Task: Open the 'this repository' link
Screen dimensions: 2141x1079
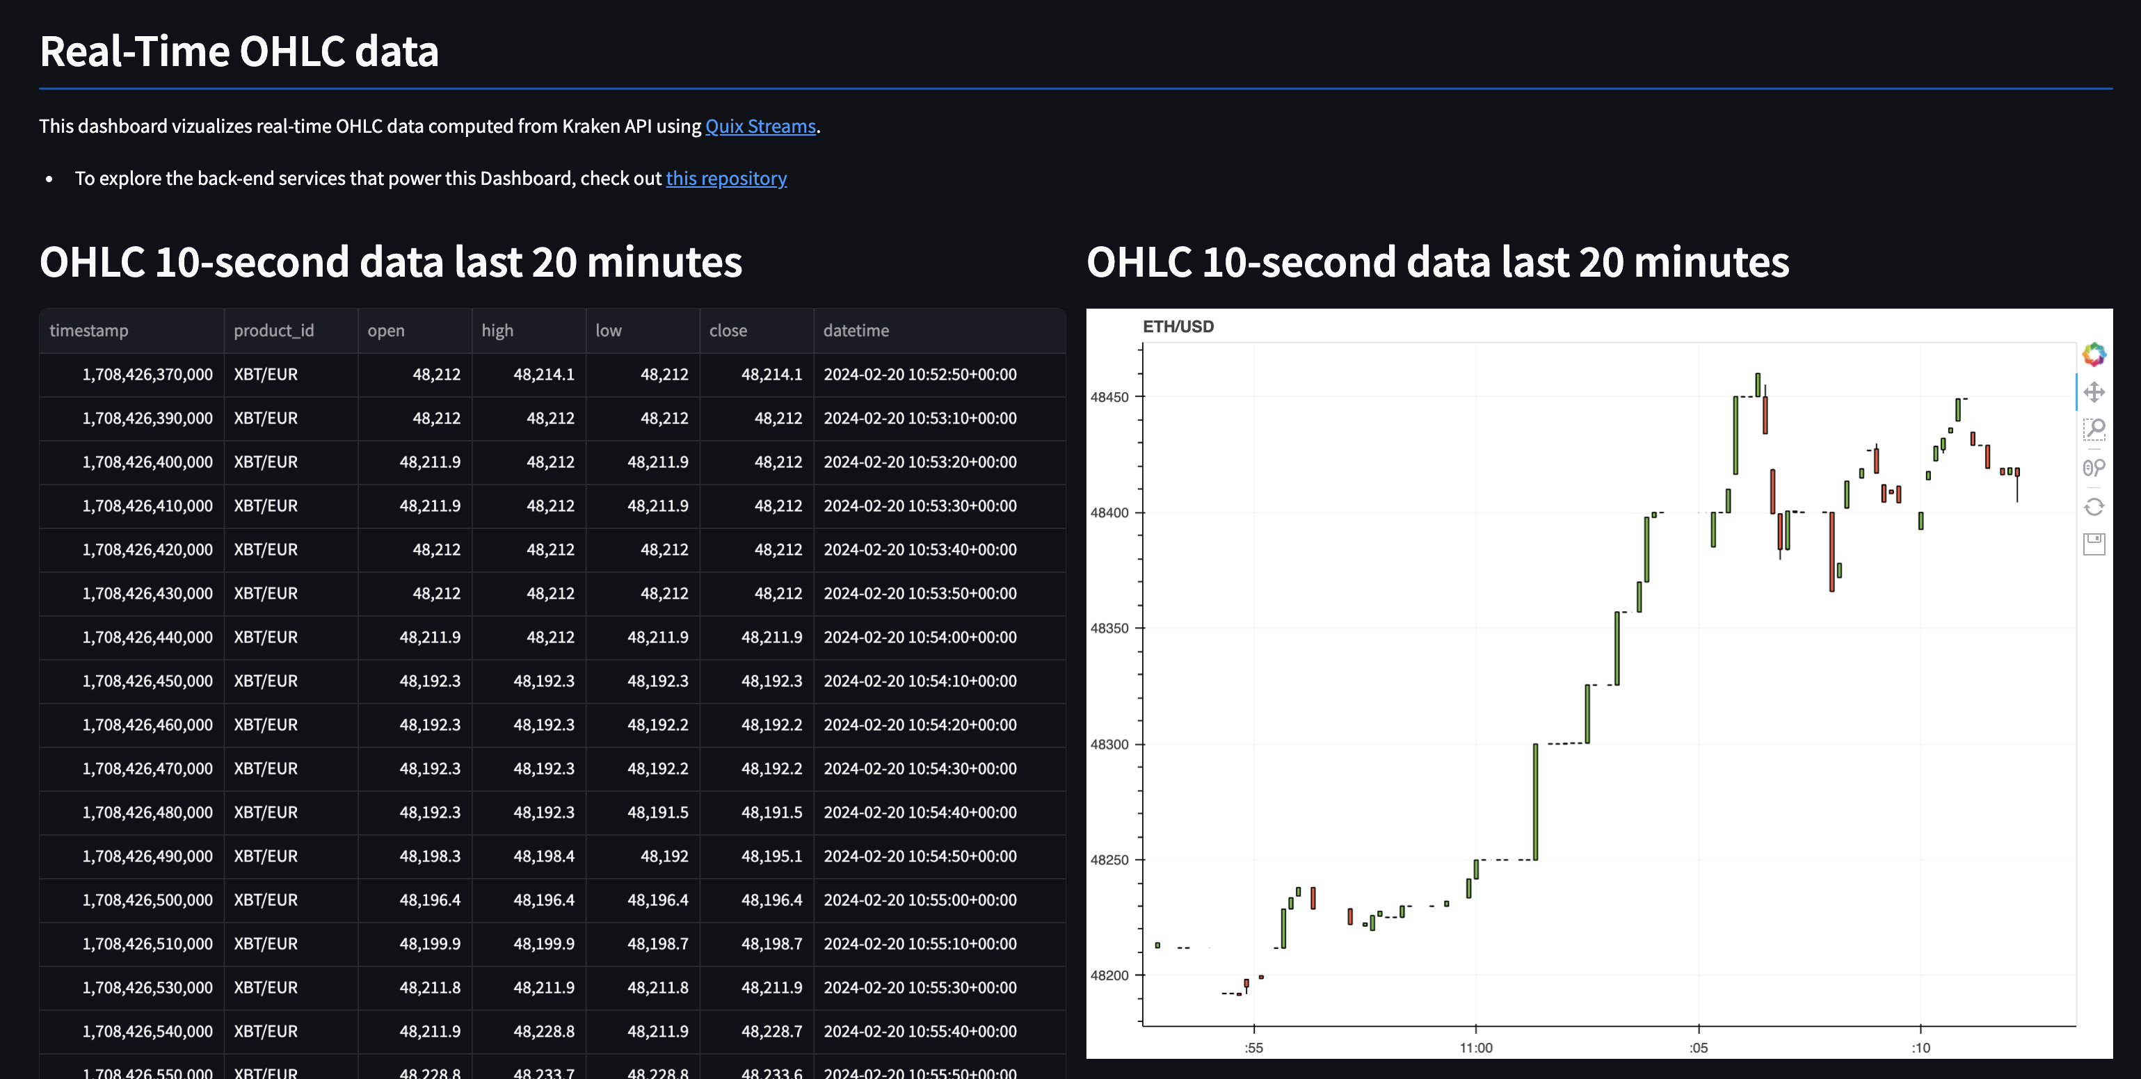Action: click(726, 178)
